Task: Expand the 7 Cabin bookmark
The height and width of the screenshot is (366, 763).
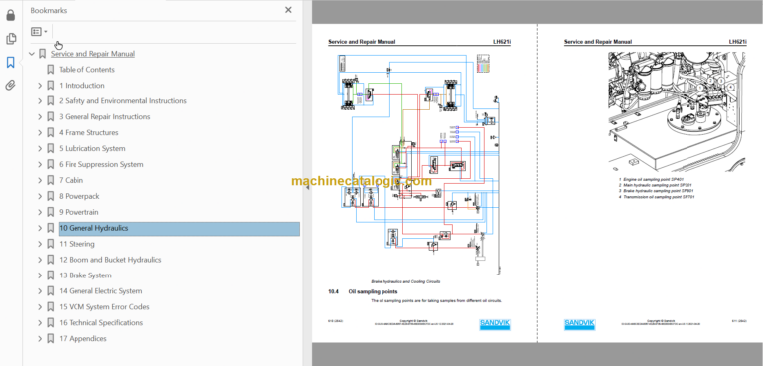Action: pos(40,180)
